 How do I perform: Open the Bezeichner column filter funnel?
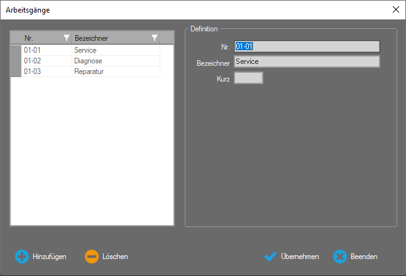155,38
